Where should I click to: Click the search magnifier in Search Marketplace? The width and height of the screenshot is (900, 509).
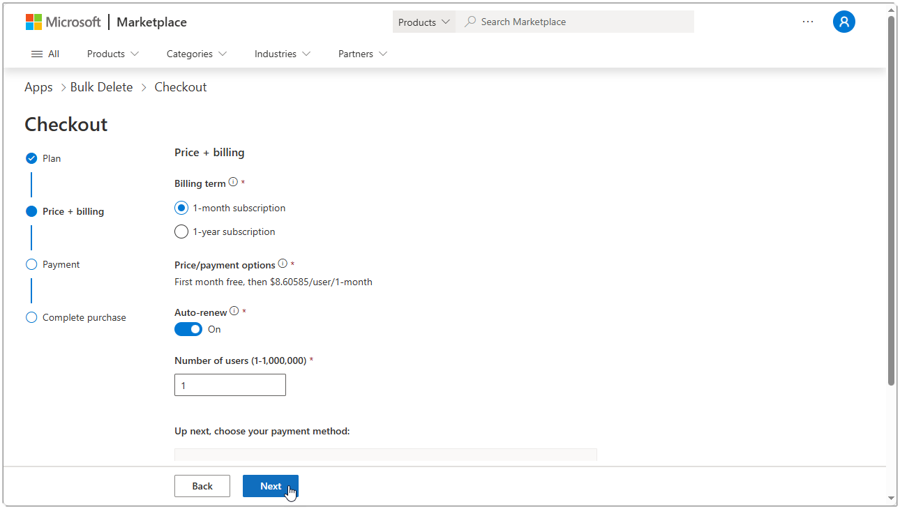tap(471, 22)
